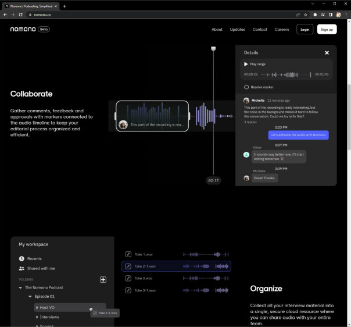Click the Take 3-1.wav waveform preview

tap(206, 290)
